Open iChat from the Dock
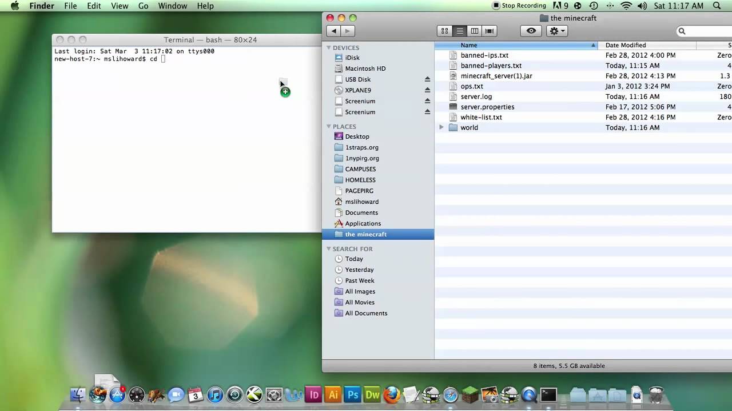This screenshot has width=732, height=411. (176, 394)
